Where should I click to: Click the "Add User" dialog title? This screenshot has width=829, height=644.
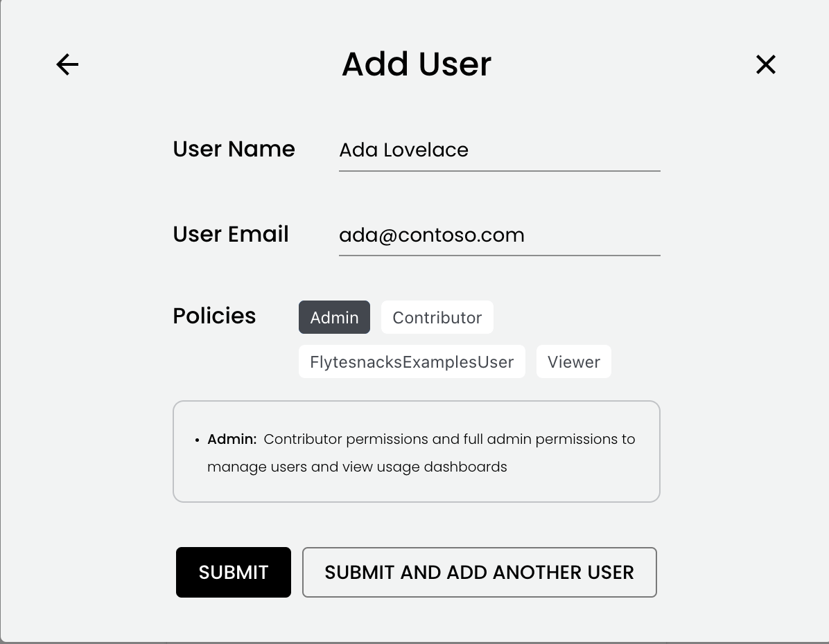[x=416, y=64]
